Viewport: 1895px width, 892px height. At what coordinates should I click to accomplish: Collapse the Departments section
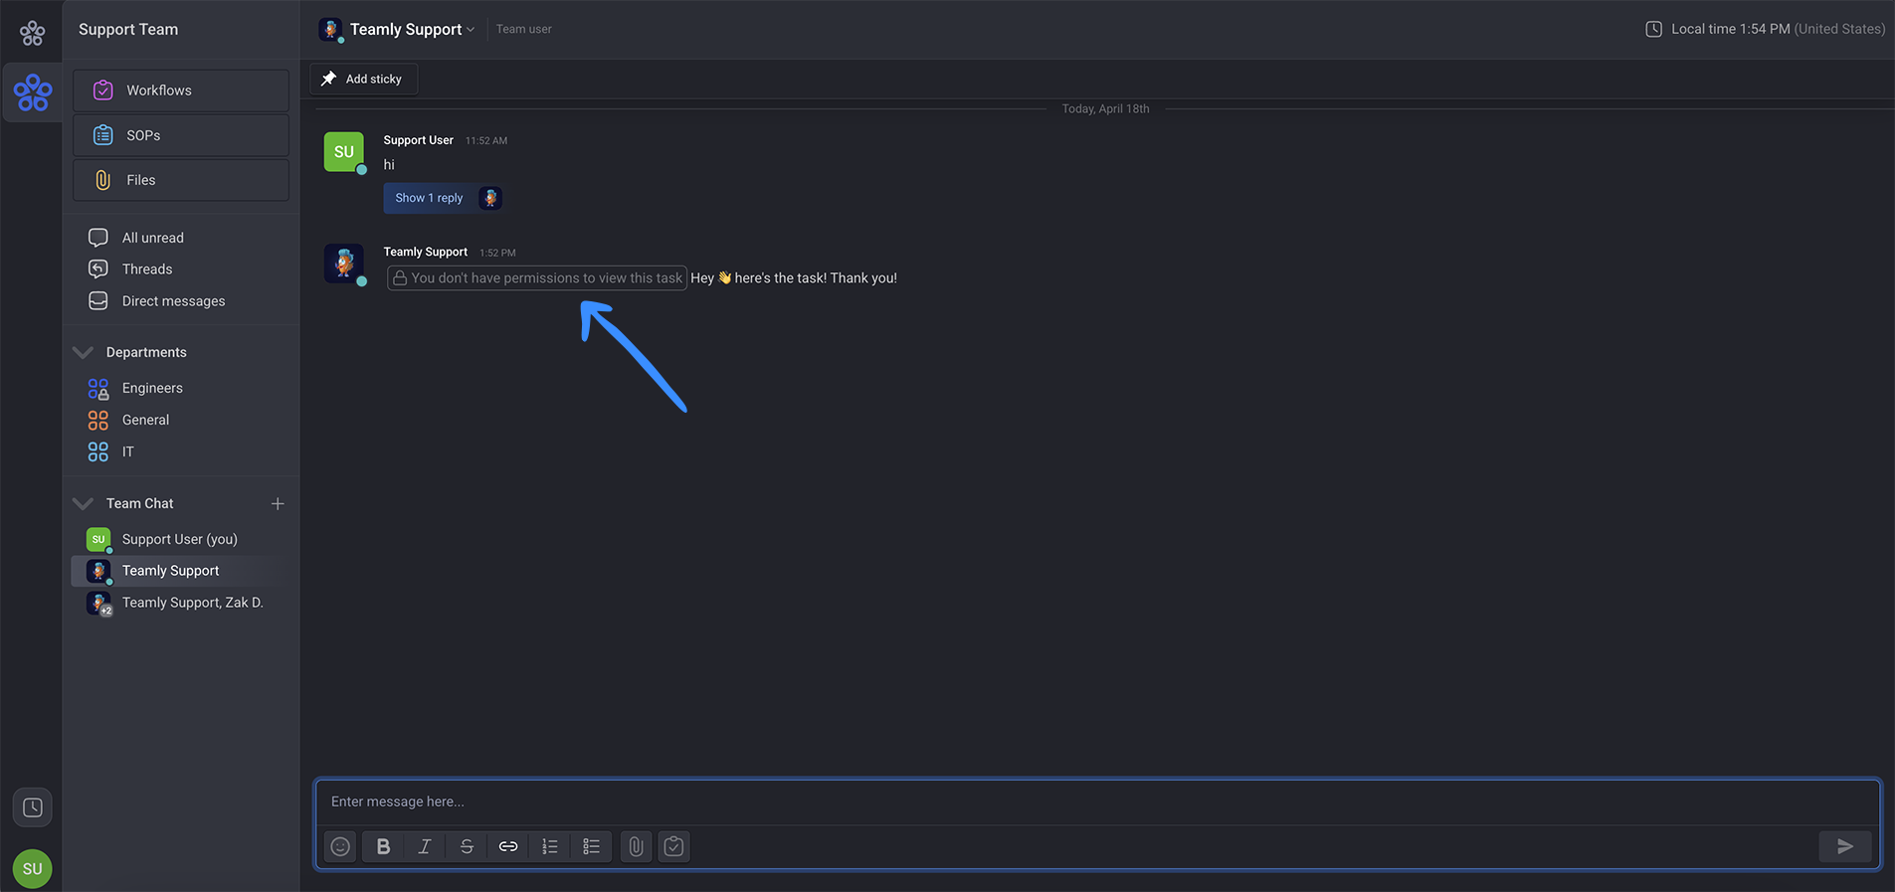point(84,352)
